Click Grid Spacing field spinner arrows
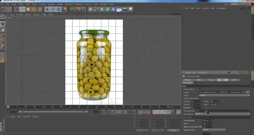This screenshot has height=135, width=254. (212, 120)
